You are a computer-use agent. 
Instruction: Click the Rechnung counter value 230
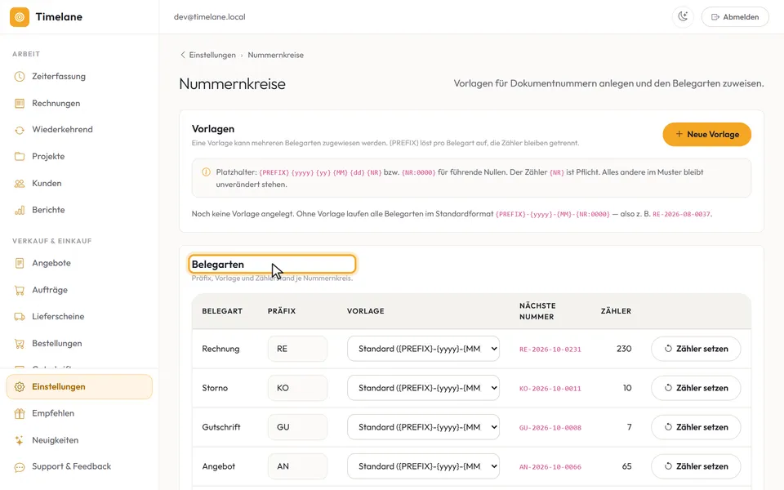pyautogui.click(x=624, y=349)
